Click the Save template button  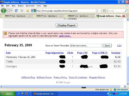(107, 46)
